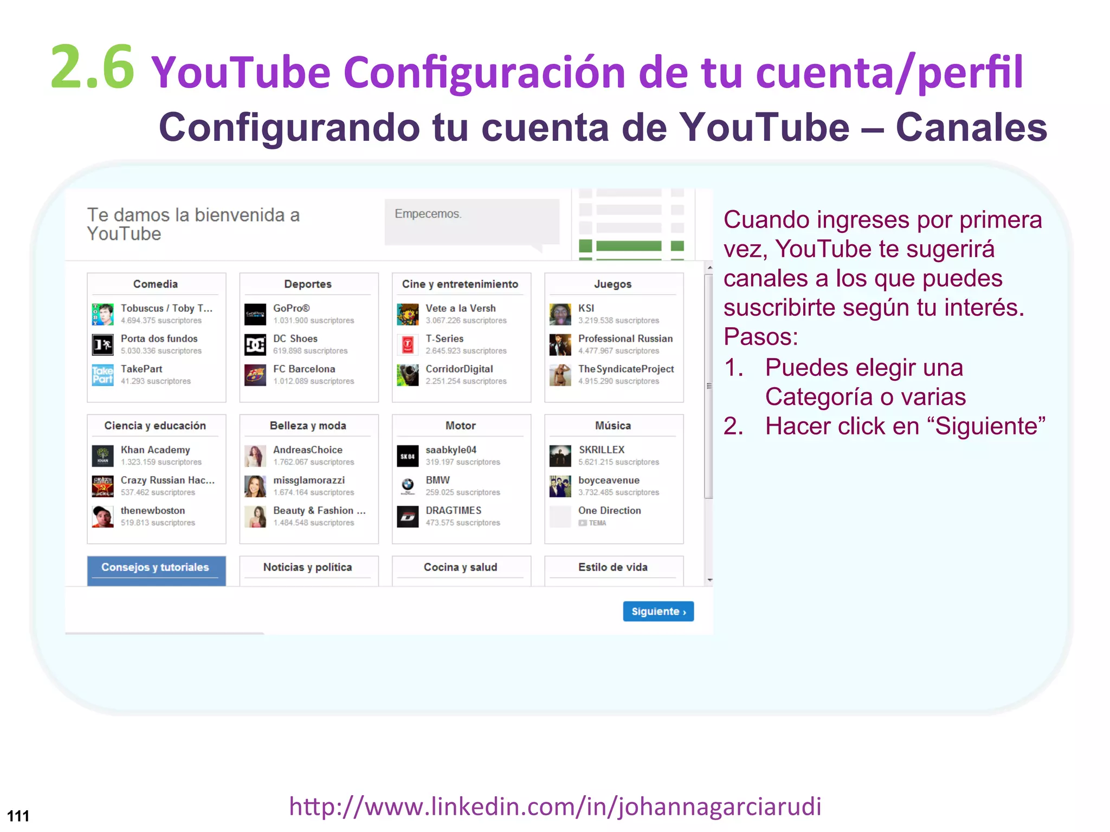This screenshot has width=1110, height=832.
Task: Click the One Direction blank thumbnail
Action: [560, 517]
